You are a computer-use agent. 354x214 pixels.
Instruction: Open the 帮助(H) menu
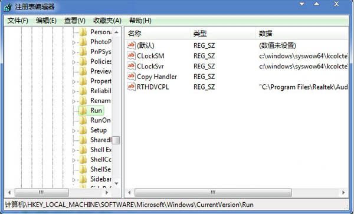140,21
